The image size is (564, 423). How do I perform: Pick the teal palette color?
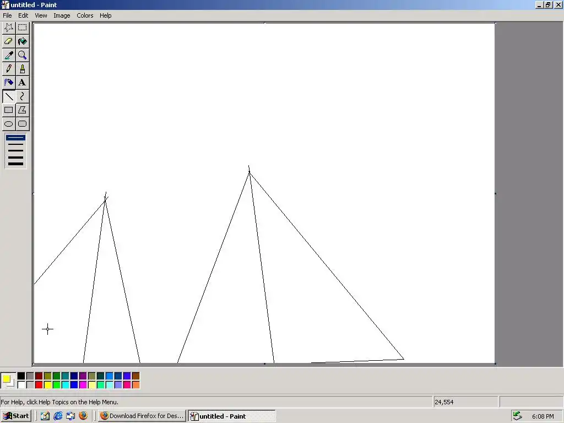point(65,376)
